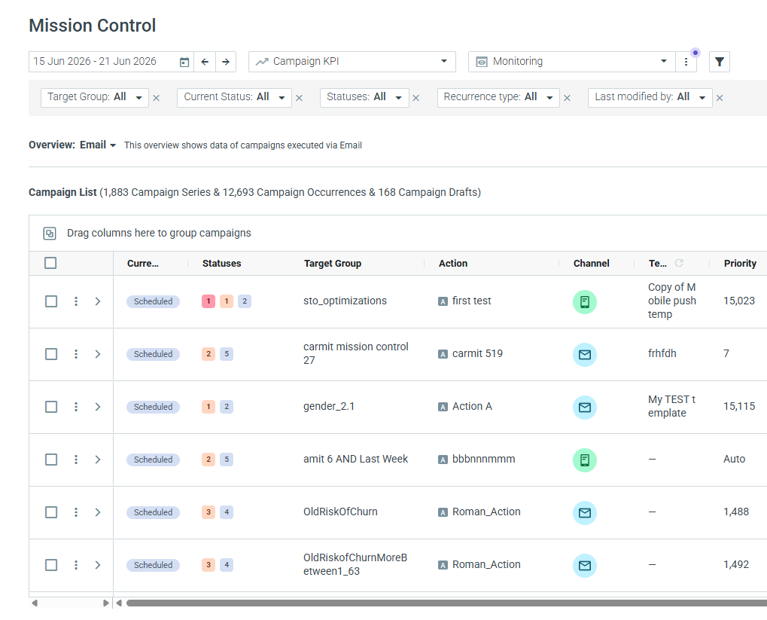Open the Monitoring view dropdown
Viewport: 767px width, 620px height.
click(x=571, y=62)
